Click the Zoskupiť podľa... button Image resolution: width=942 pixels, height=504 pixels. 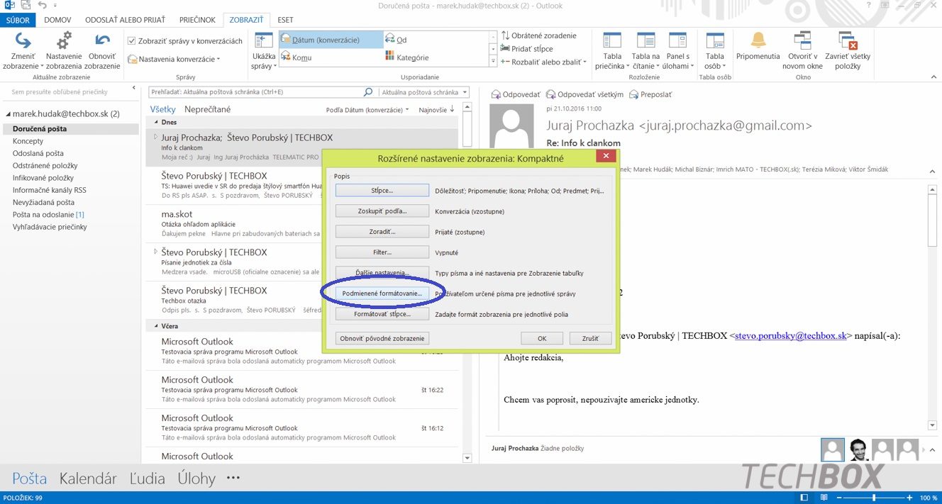click(x=382, y=211)
